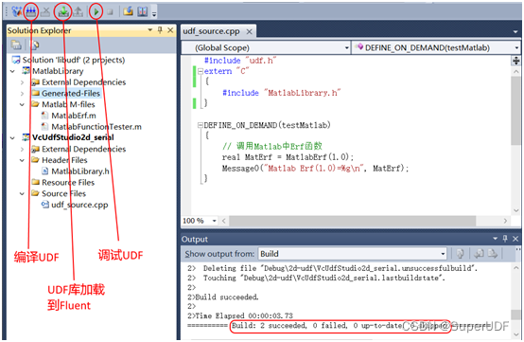Click the load UDF library icon
Viewport: 524px width, 342px height.
point(63,11)
